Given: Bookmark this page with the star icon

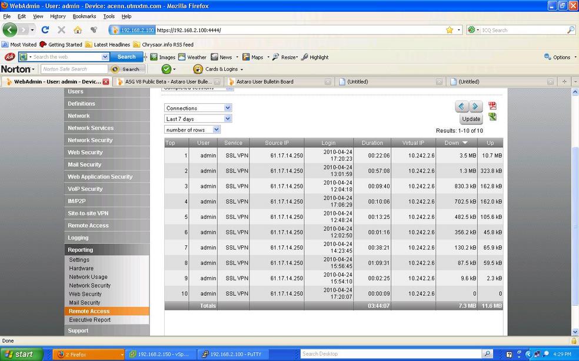Looking at the screenshot, I should tap(450, 30).
